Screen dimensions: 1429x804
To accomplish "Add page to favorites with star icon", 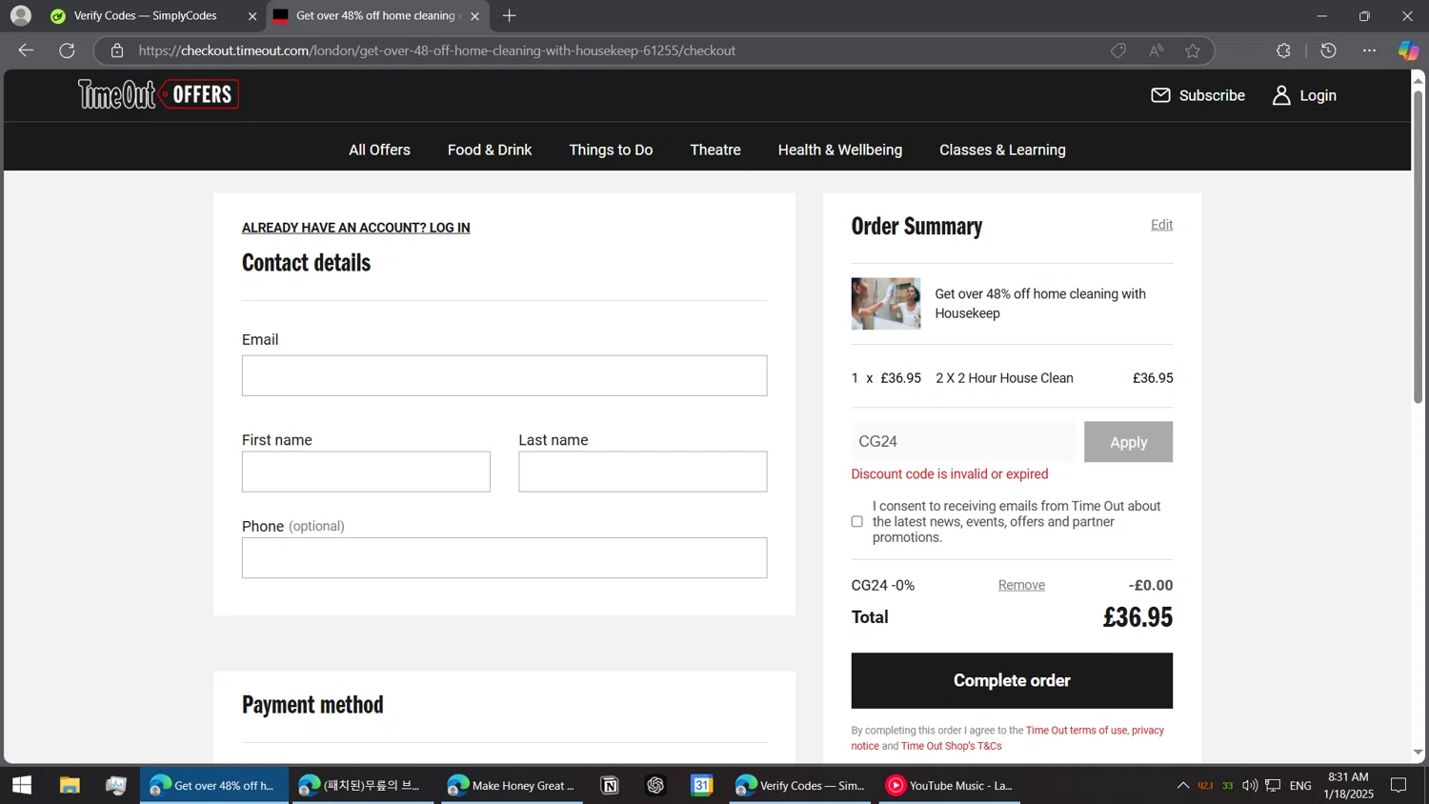I will click(x=1193, y=50).
